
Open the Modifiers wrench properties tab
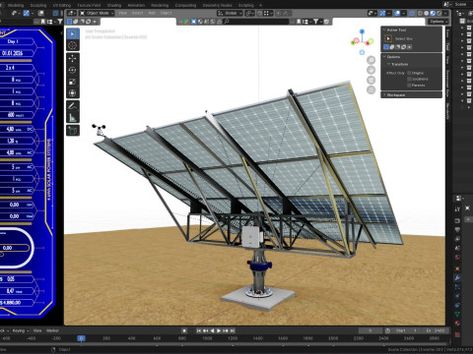457,278
